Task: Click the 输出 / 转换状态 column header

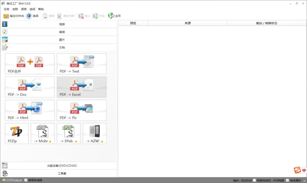Action: point(267,23)
